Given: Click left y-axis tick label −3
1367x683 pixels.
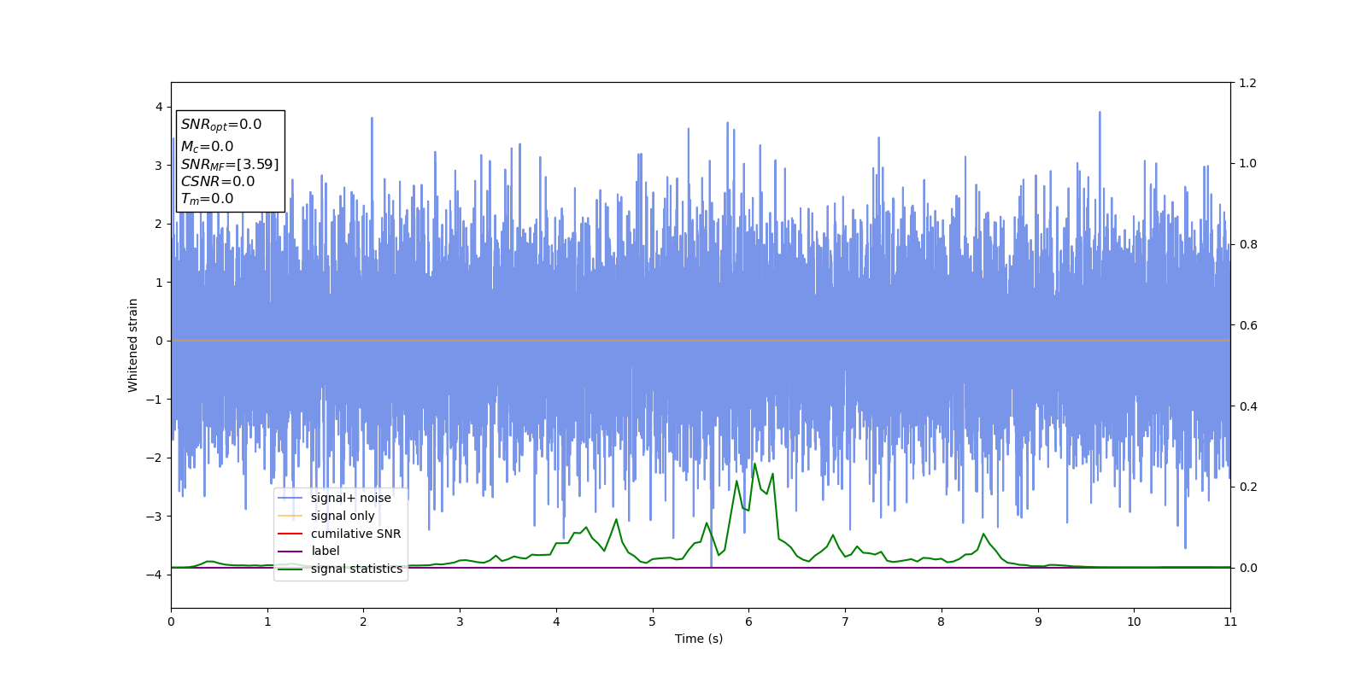Looking at the screenshot, I should (155, 517).
